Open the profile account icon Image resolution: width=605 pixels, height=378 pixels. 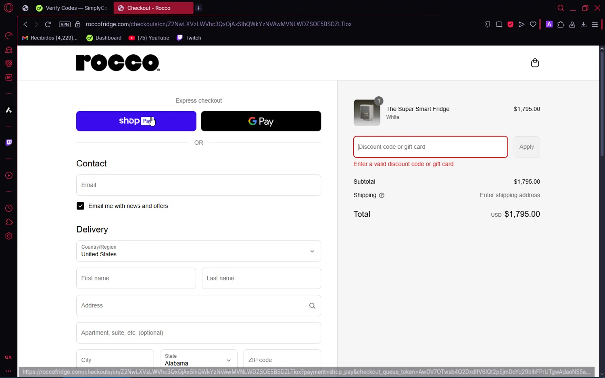(x=572, y=25)
